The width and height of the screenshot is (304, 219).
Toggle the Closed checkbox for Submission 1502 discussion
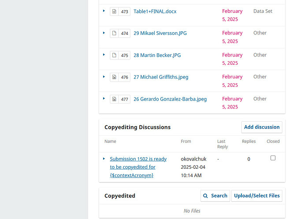[x=273, y=158]
